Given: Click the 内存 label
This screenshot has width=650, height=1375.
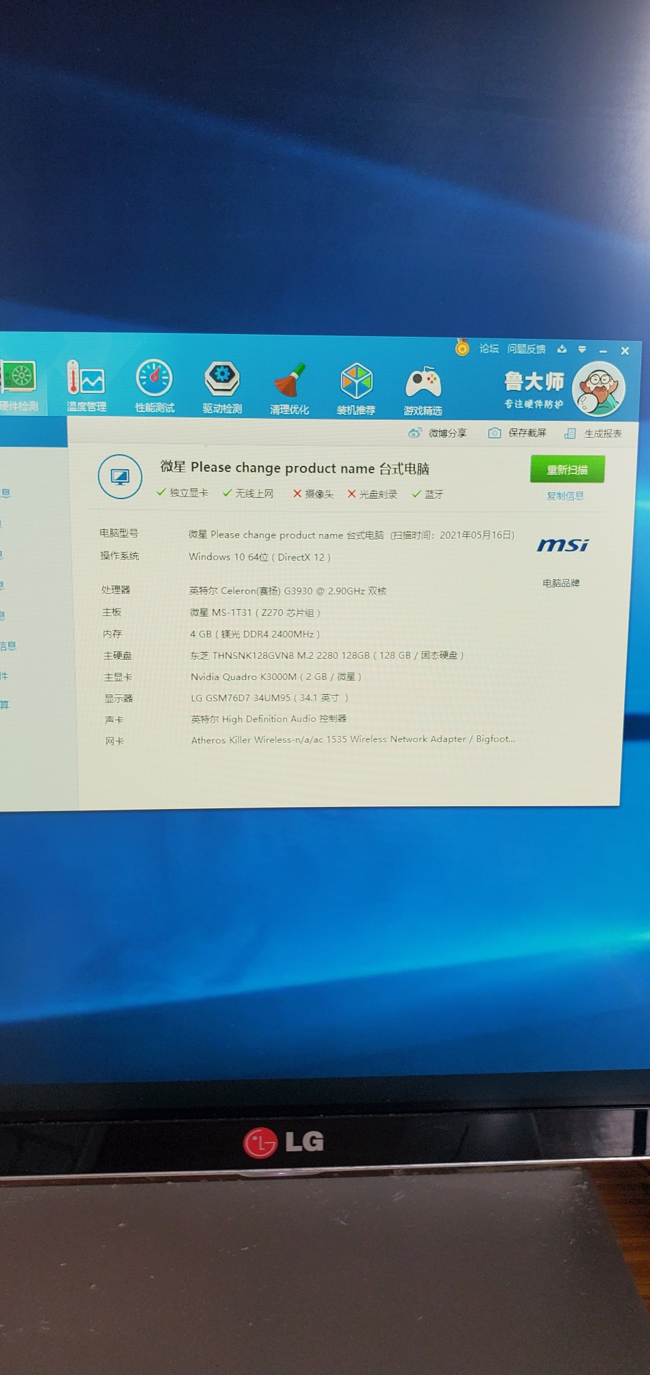Looking at the screenshot, I should [x=112, y=634].
